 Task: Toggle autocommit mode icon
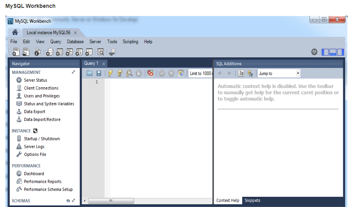pyautogui.click(x=180, y=73)
